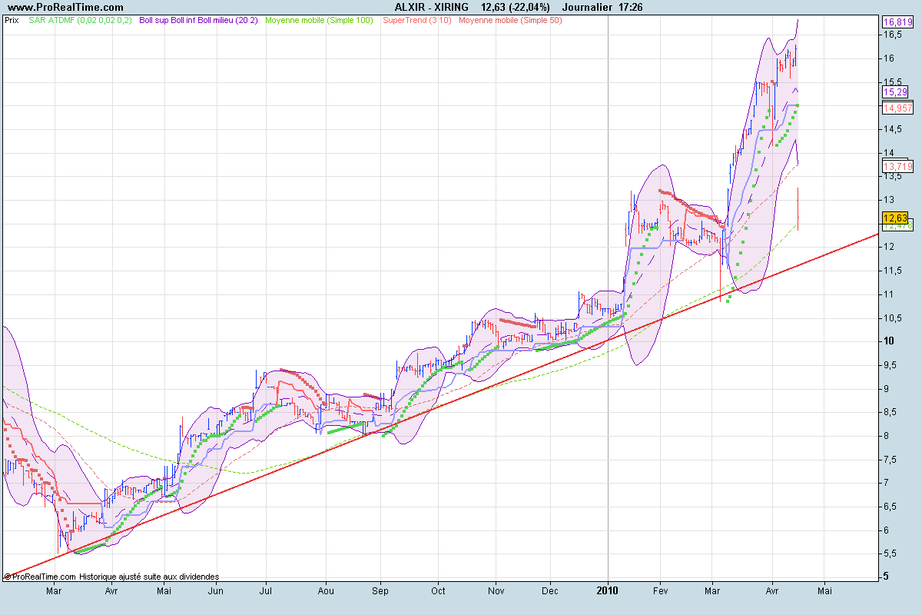Click the 14,957 price tag on axis
This screenshot has height=615, width=922.
(897, 108)
